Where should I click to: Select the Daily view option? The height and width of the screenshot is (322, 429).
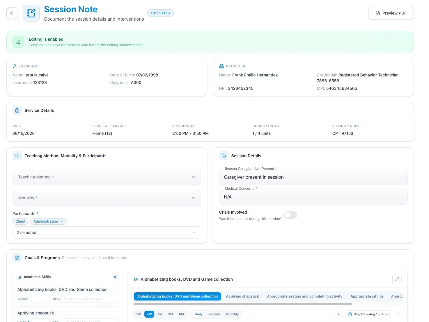pyautogui.click(x=198, y=314)
